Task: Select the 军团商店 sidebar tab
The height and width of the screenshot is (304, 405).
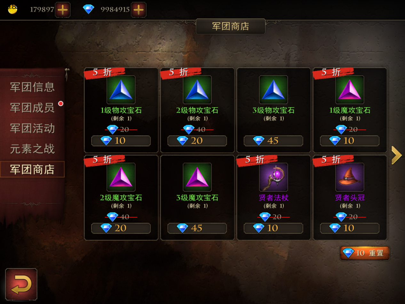Action: (x=32, y=169)
